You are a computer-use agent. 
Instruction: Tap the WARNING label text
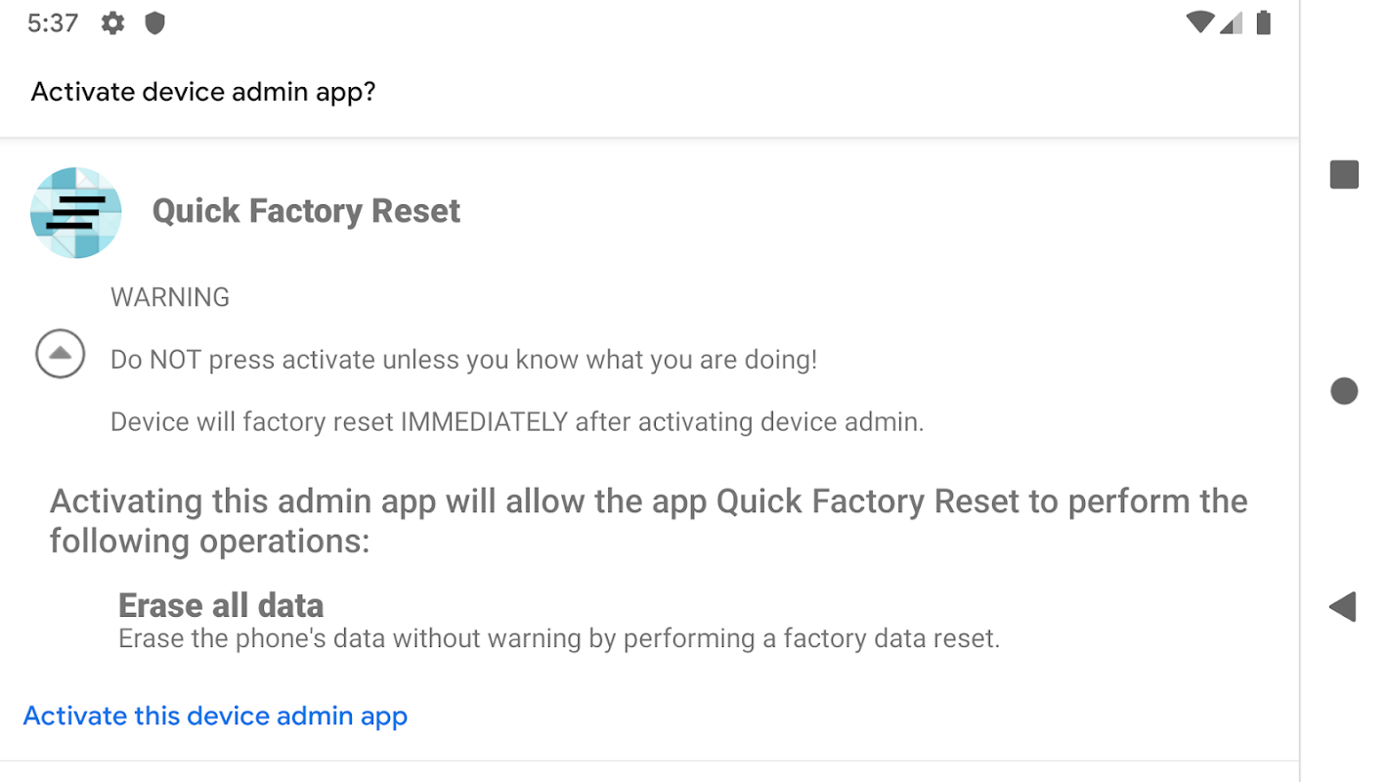pos(170,297)
